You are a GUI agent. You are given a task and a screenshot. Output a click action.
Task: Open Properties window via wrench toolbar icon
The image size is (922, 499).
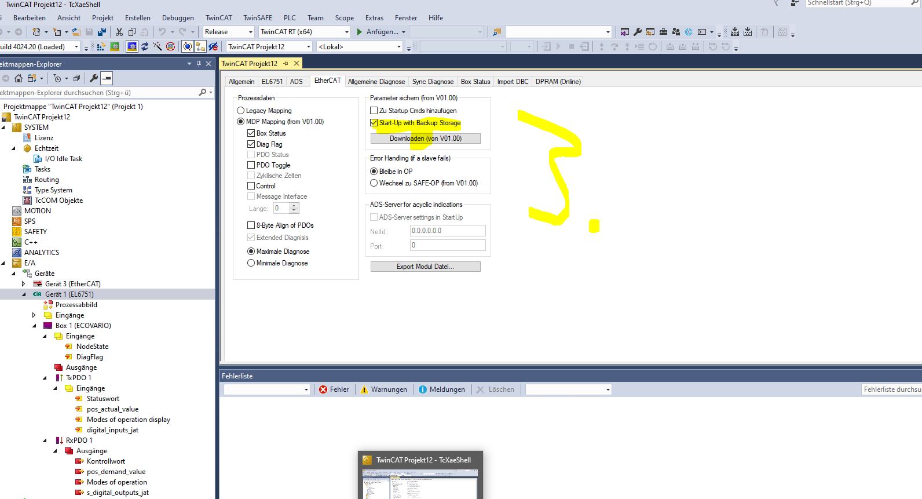pos(638,32)
